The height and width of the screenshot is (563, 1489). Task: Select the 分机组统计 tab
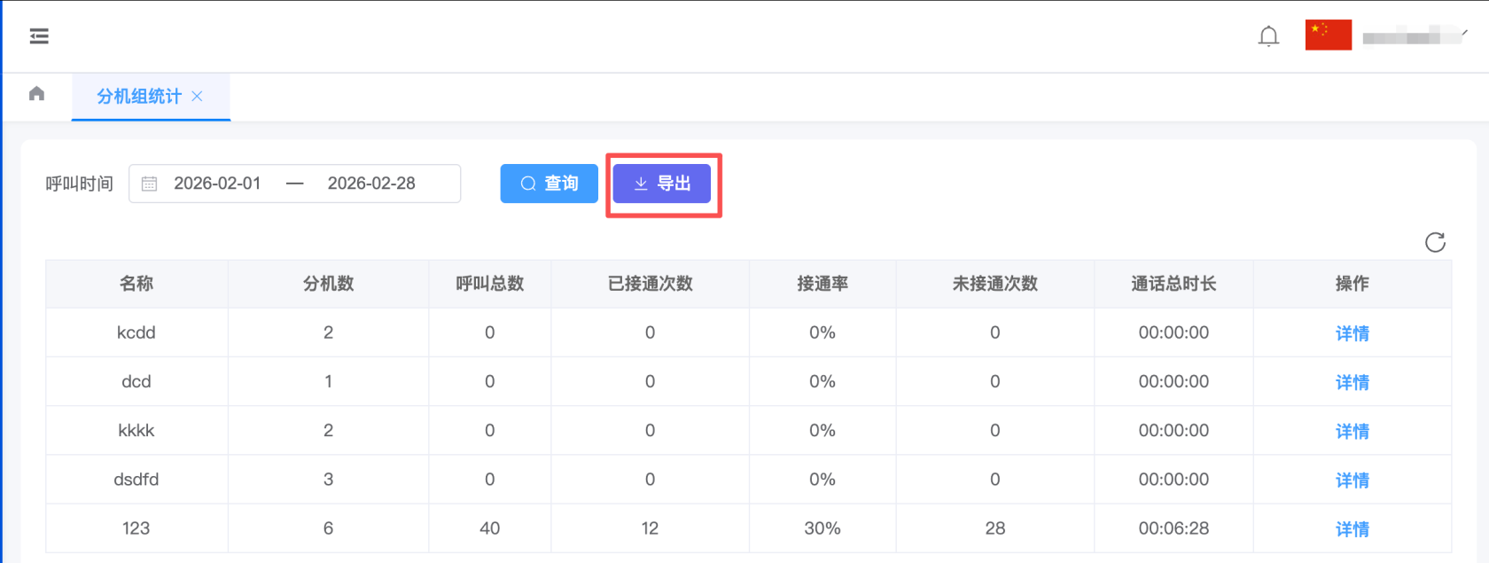click(138, 96)
